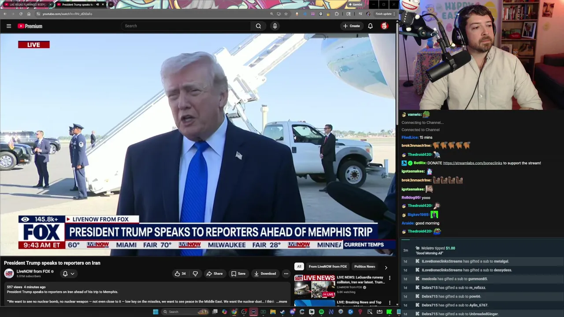The height and width of the screenshot is (317, 564).
Task: Open LIVE: Breaking News and Top video
Action: pos(359,302)
